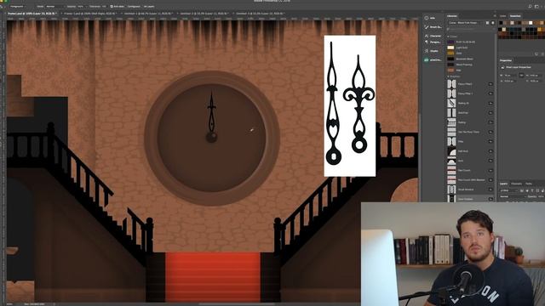The width and height of the screenshot is (545, 306).
Task: Toggle the All Layers checkbox
Action: [143, 7]
